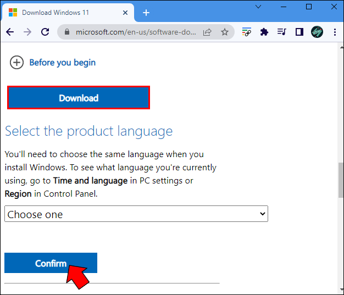Reload the current page
Viewport: 344px width, 295px height.
45,32
